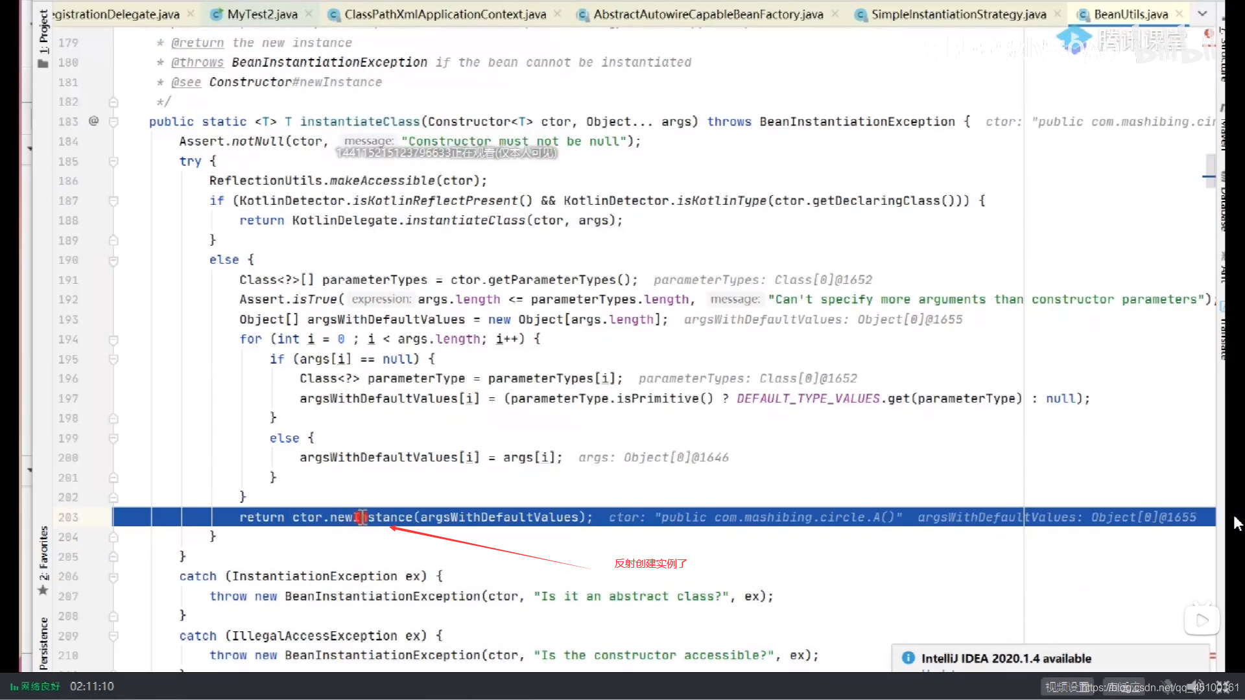1245x700 pixels.
Task: Collapse instantiateClass method at line 183
Action: 113,122
